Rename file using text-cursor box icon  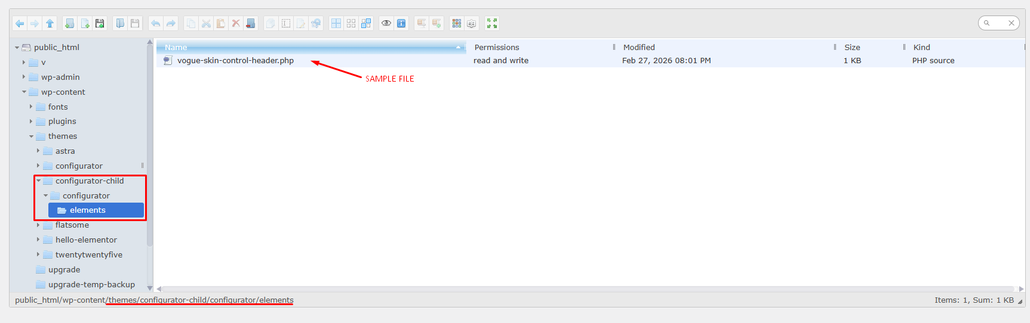286,23
